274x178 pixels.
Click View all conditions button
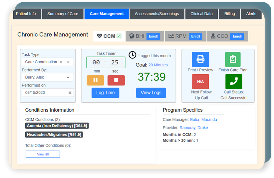tap(43, 154)
